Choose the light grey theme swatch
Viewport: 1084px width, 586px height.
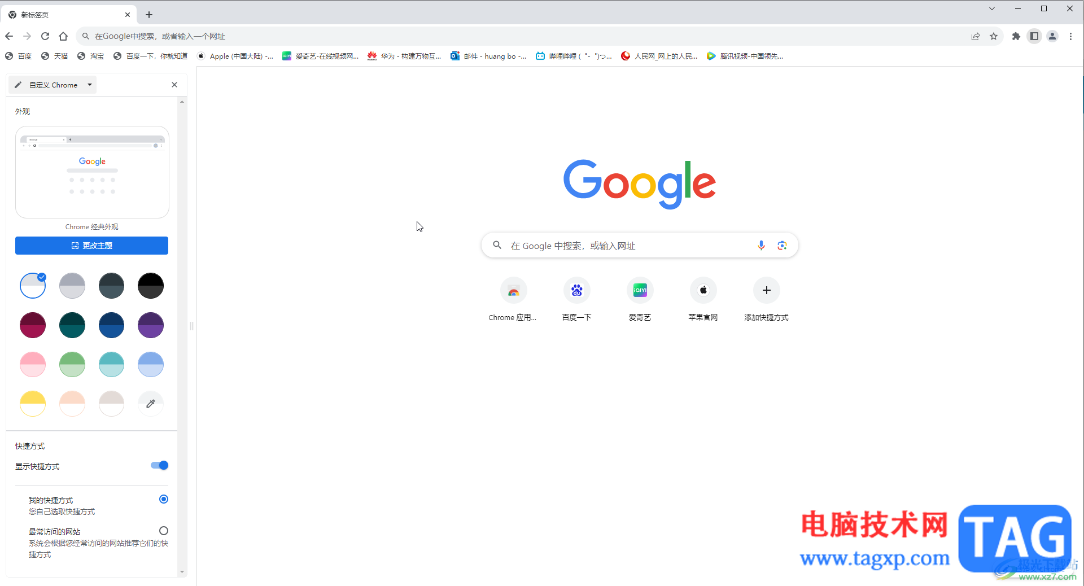click(x=72, y=286)
